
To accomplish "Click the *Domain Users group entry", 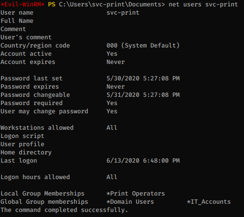I will pyautogui.click(x=130, y=202).
